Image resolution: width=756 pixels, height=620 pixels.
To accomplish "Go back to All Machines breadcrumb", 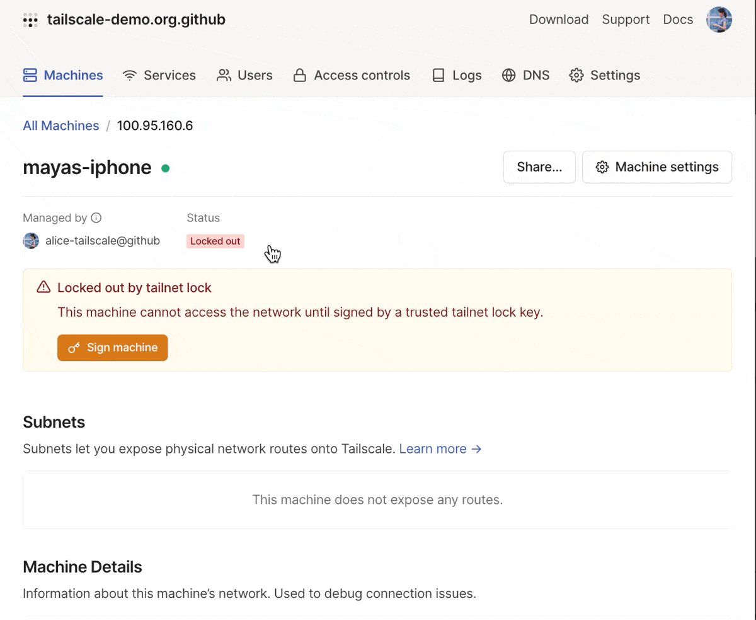I will (x=61, y=126).
